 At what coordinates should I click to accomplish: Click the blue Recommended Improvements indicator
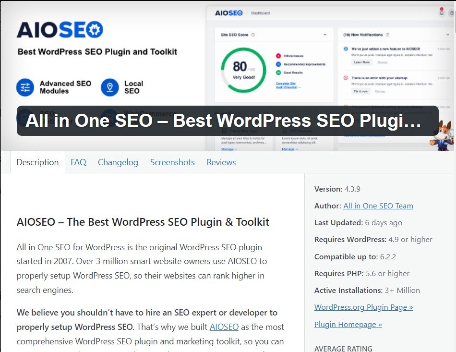(x=278, y=64)
